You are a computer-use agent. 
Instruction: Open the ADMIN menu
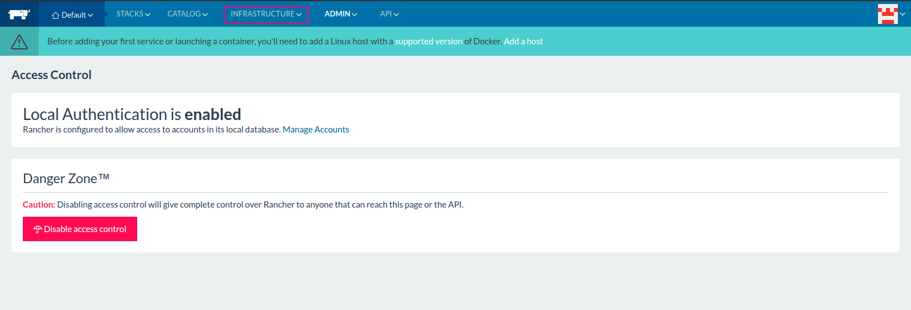click(340, 14)
